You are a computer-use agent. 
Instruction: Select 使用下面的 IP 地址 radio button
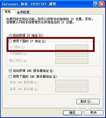pyautogui.click(x=10, y=41)
